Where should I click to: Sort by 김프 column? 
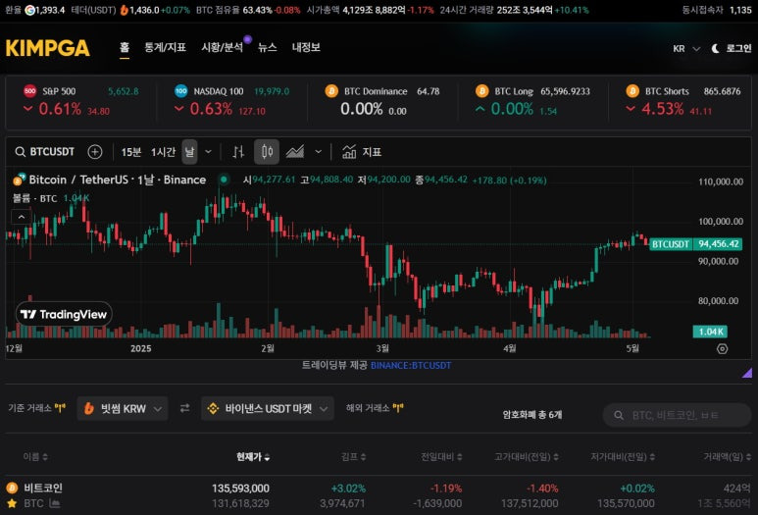point(353,456)
